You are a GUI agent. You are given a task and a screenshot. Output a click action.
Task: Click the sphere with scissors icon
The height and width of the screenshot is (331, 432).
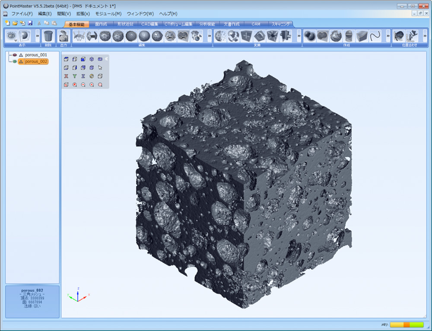coord(170,36)
